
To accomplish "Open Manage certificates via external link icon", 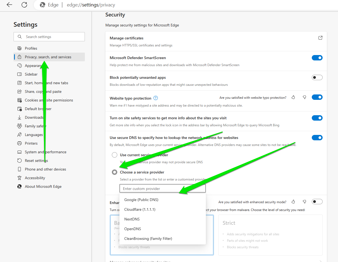I will [320, 38].
